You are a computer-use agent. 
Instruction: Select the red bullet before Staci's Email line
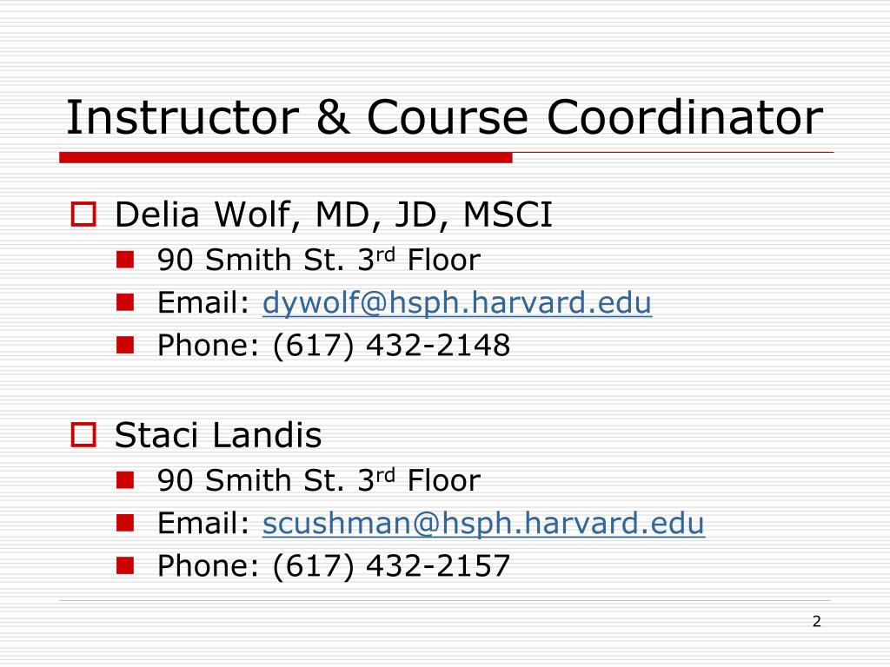click(x=125, y=523)
